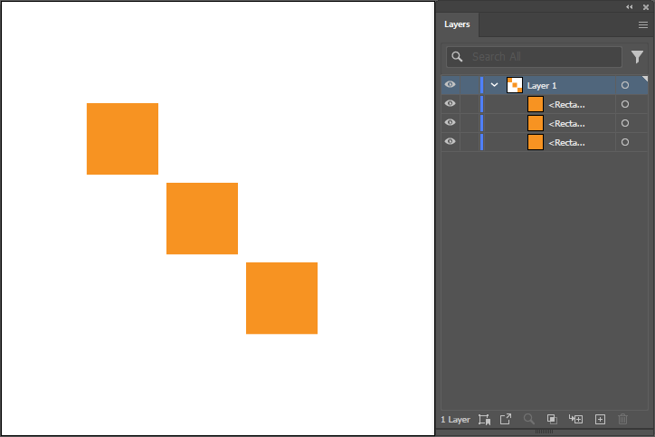Viewport: 655px width, 437px height.
Task: Click the layer filter funnel icon
Action: 637,57
